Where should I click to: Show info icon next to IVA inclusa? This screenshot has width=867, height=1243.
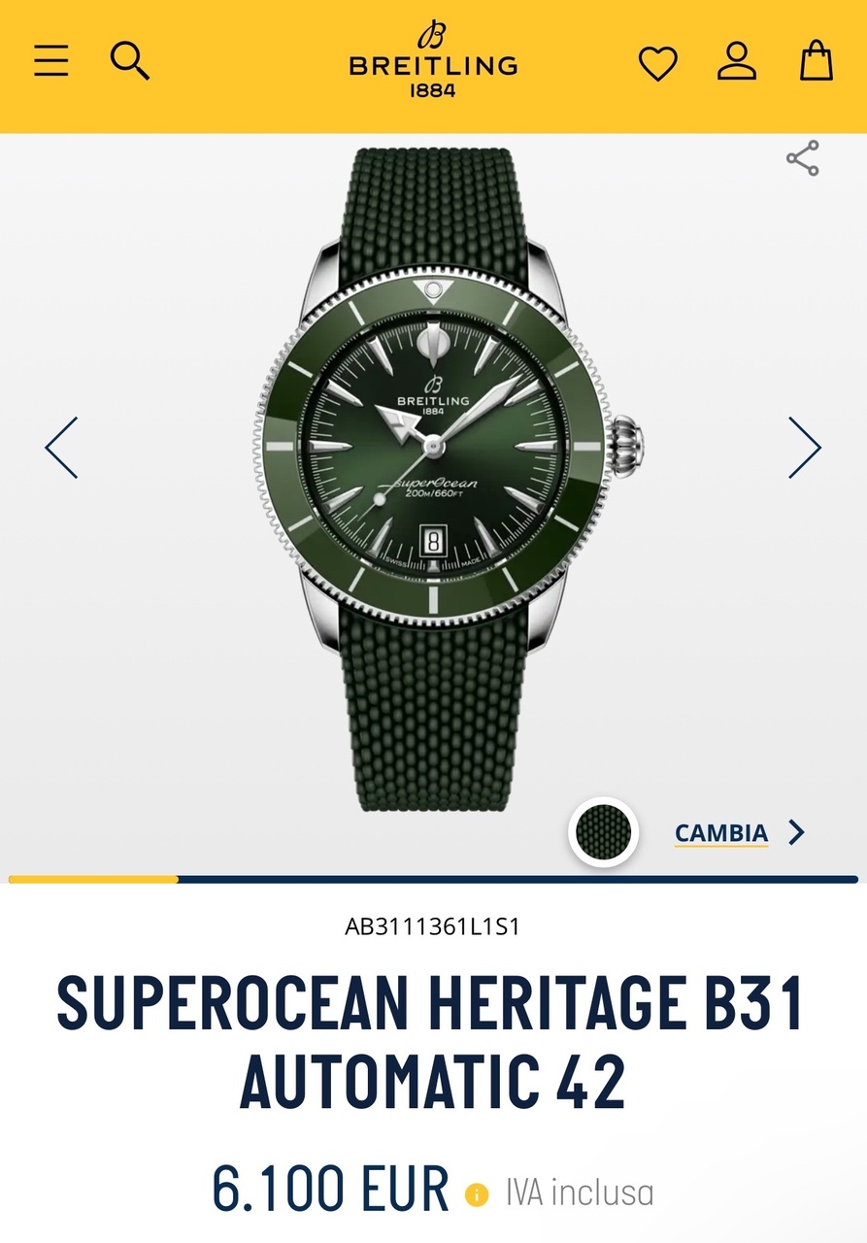point(477,1193)
